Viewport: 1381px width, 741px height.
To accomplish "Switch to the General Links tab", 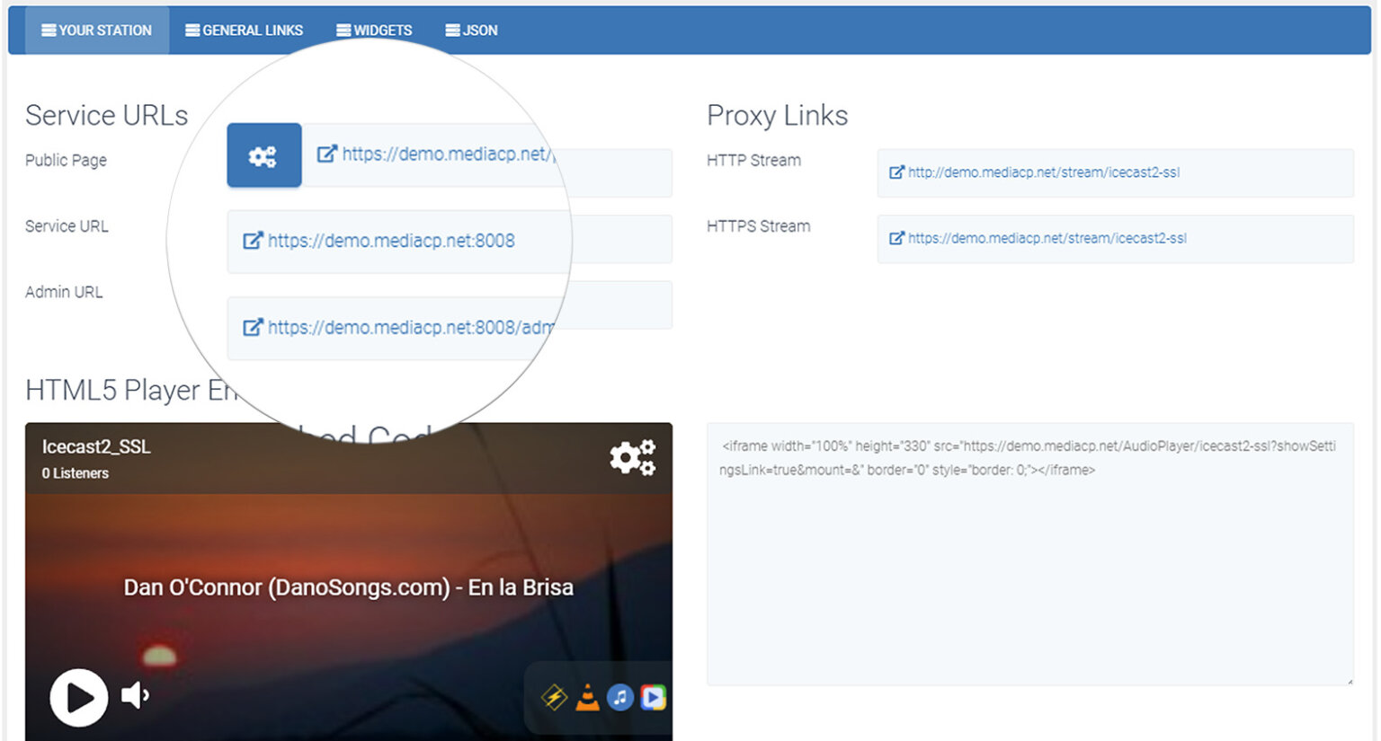I will click(x=244, y=31).
